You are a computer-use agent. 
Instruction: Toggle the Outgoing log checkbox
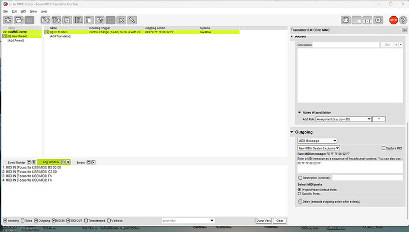pyautogui.click(x=36, y=221)
